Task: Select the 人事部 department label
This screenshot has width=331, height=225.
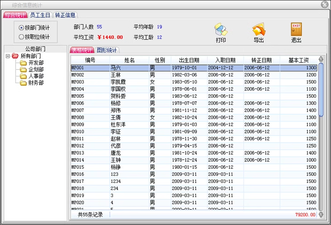Action: click(36, 76)
